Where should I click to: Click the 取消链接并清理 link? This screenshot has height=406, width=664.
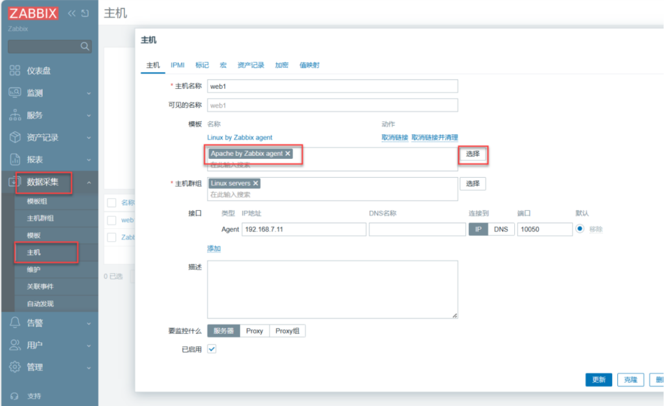click(434, 137)
